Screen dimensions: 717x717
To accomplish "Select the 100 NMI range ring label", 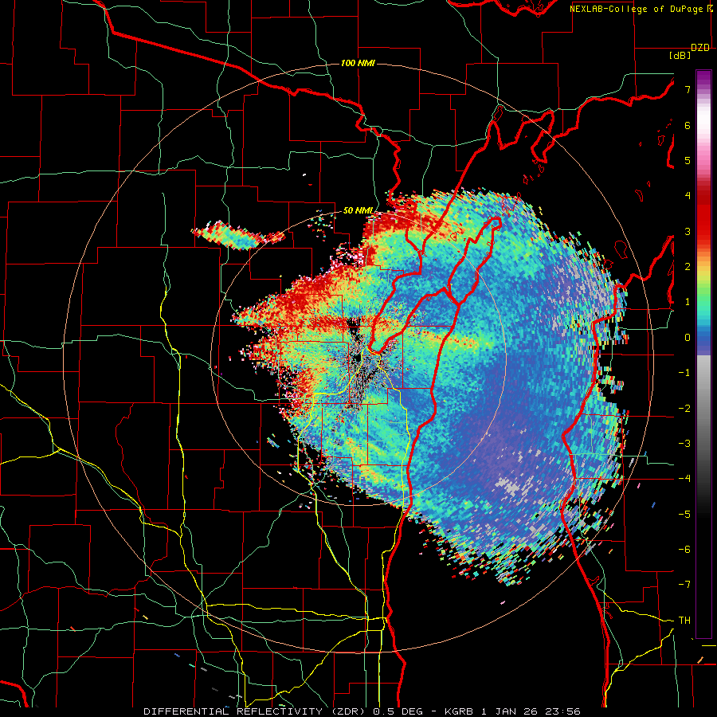I will tap(358, 63).
